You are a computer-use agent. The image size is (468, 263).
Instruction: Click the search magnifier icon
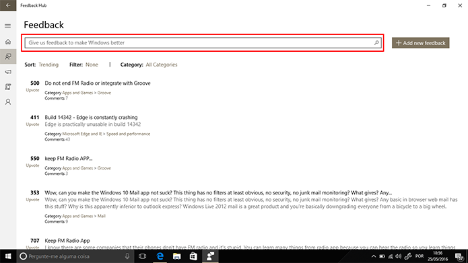(x=376, y=42)
